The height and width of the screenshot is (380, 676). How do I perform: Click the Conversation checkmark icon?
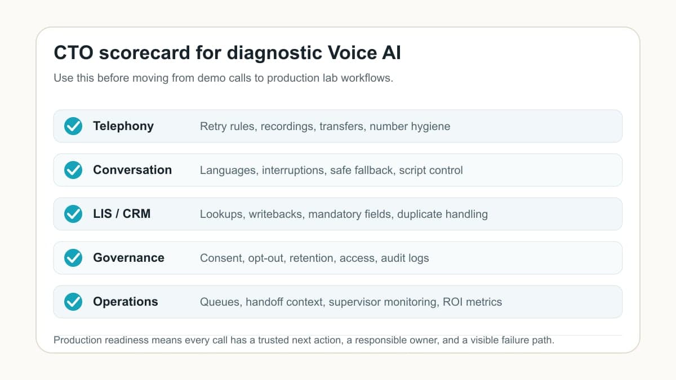(x=73, y=170)
